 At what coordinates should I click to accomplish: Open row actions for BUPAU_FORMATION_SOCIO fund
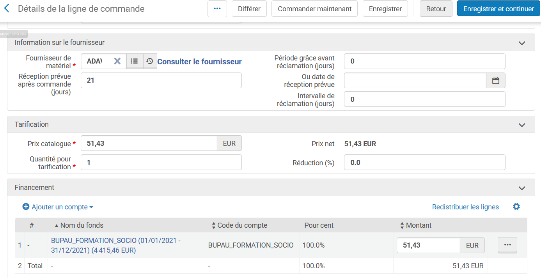(507, 245)
